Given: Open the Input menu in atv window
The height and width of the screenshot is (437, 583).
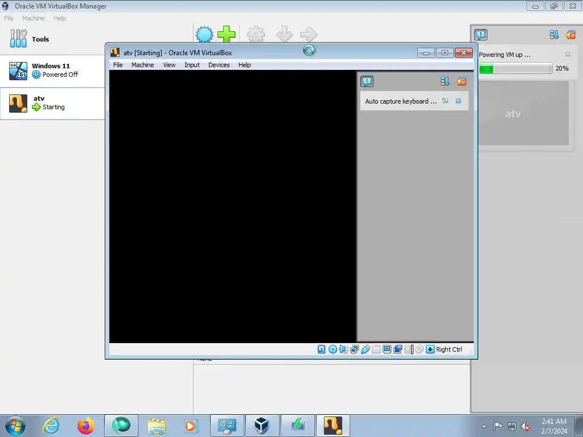Looking at the screenshot, I should click(192, 65).
